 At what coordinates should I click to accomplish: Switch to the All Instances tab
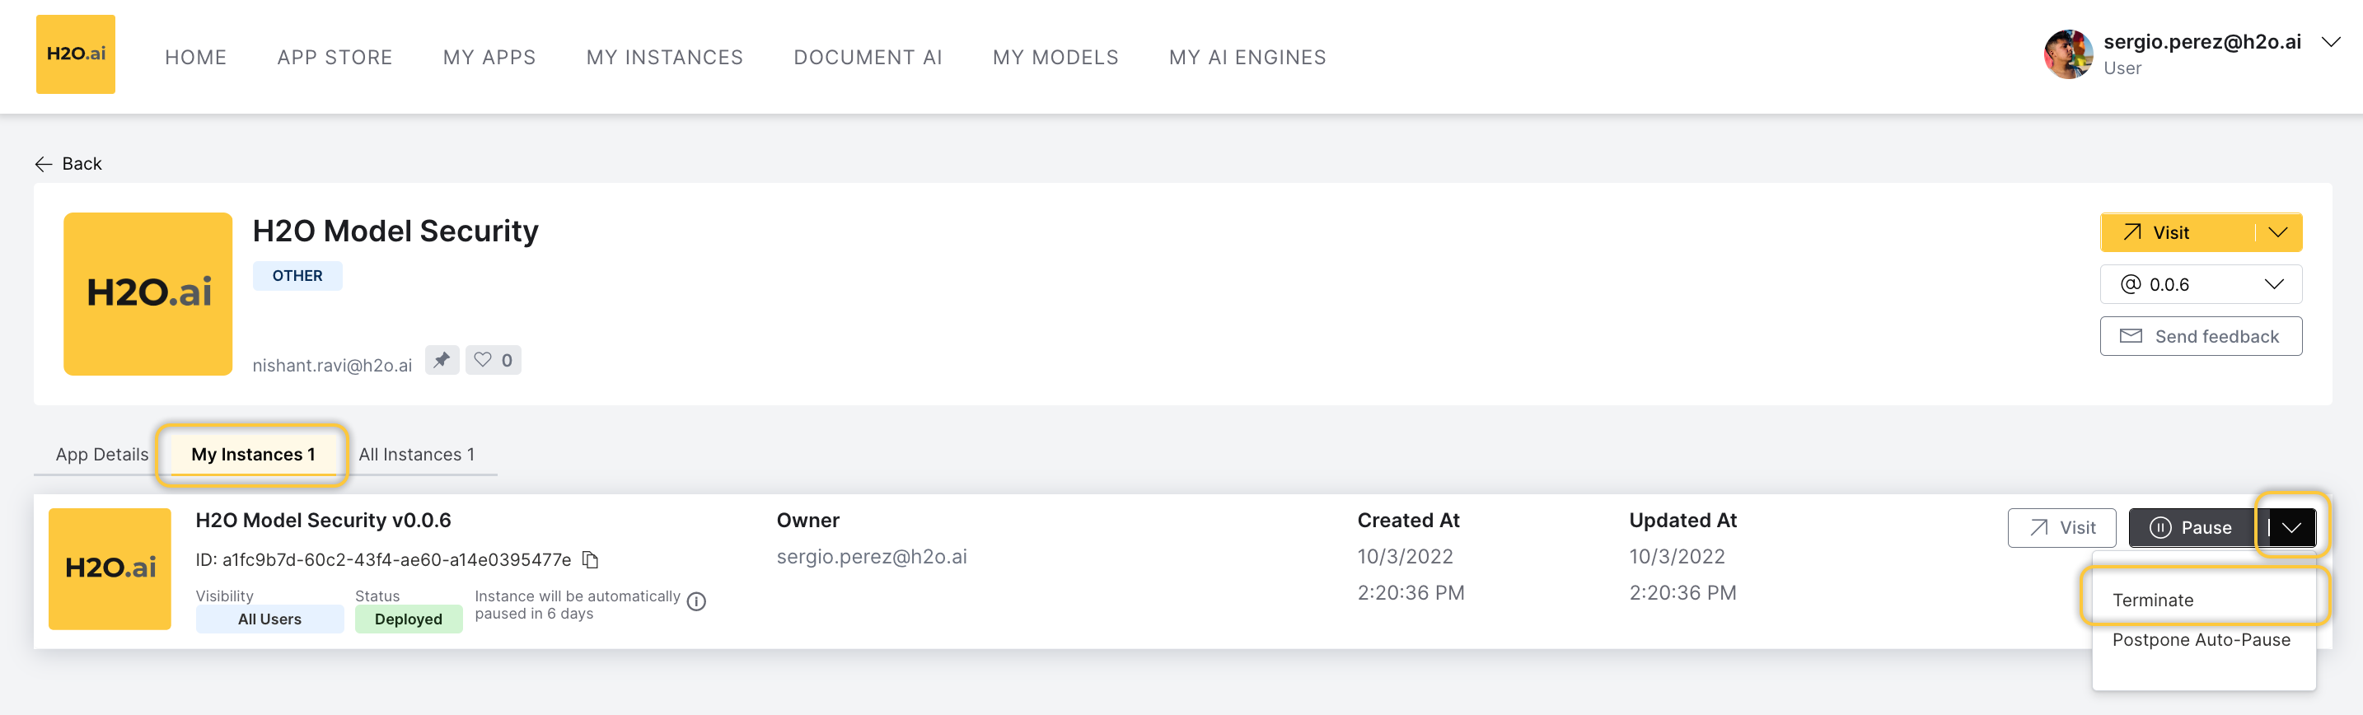(416, 454)
